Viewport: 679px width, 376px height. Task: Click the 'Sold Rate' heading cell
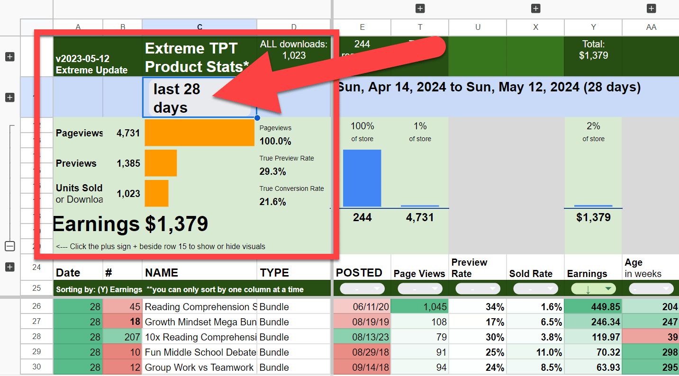pos(535,267)
